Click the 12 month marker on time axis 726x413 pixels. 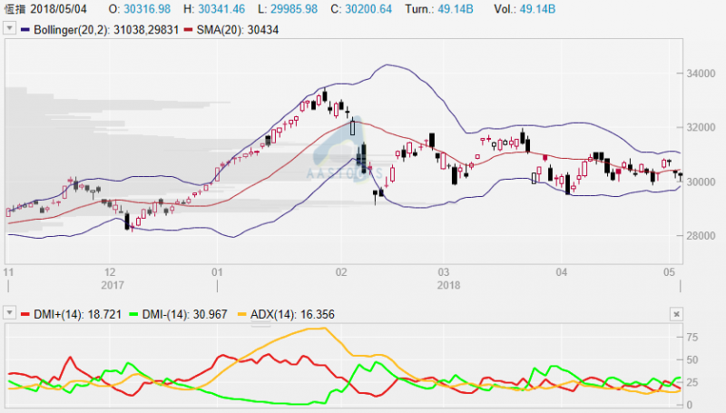click(110, 271)
